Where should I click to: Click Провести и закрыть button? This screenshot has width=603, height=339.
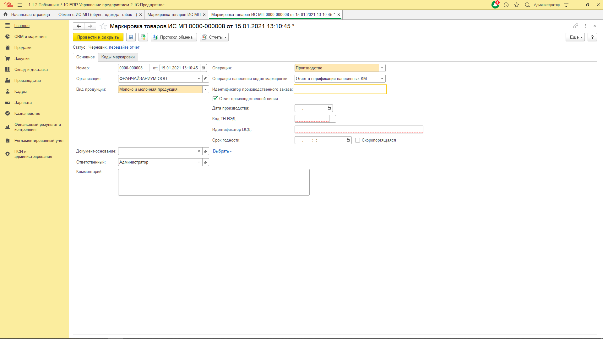click(98, 37)
